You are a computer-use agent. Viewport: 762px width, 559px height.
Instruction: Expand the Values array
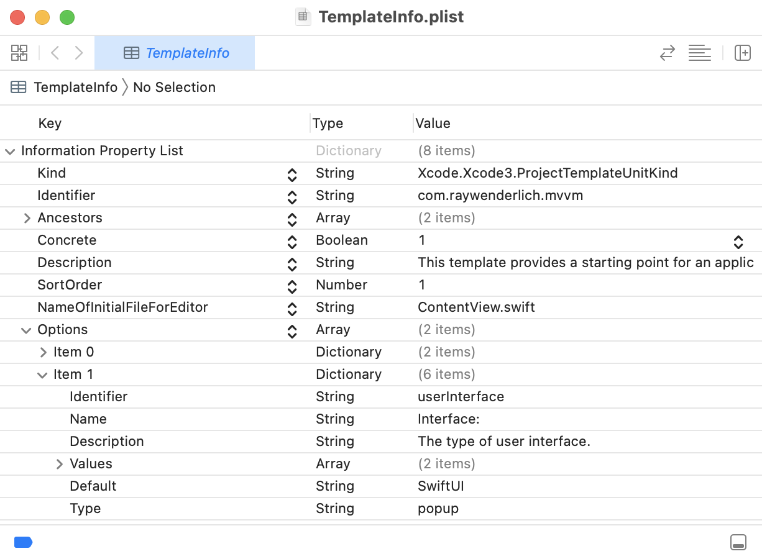(60, 464)
